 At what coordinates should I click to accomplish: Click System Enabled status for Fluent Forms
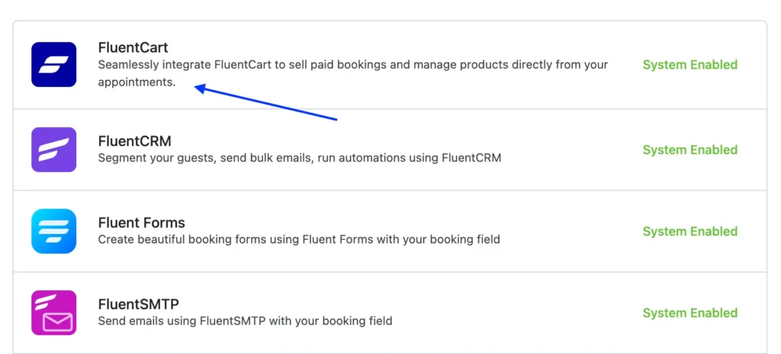pyautogui.click(x=689, y=231)
